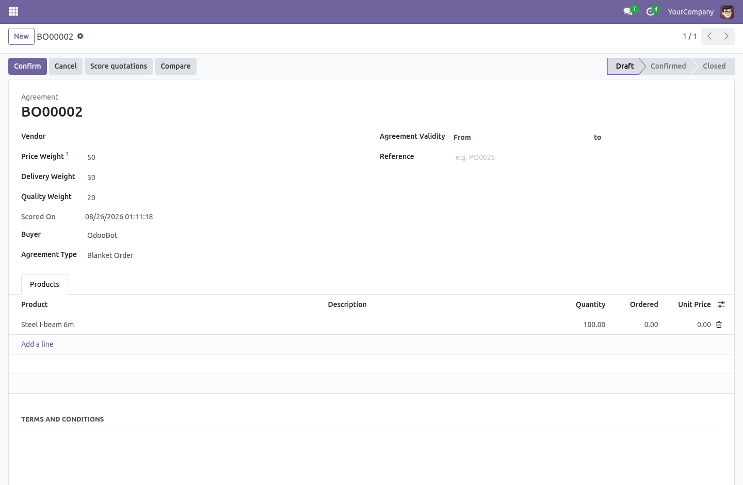Open the activities clock icon

(650, 11)
